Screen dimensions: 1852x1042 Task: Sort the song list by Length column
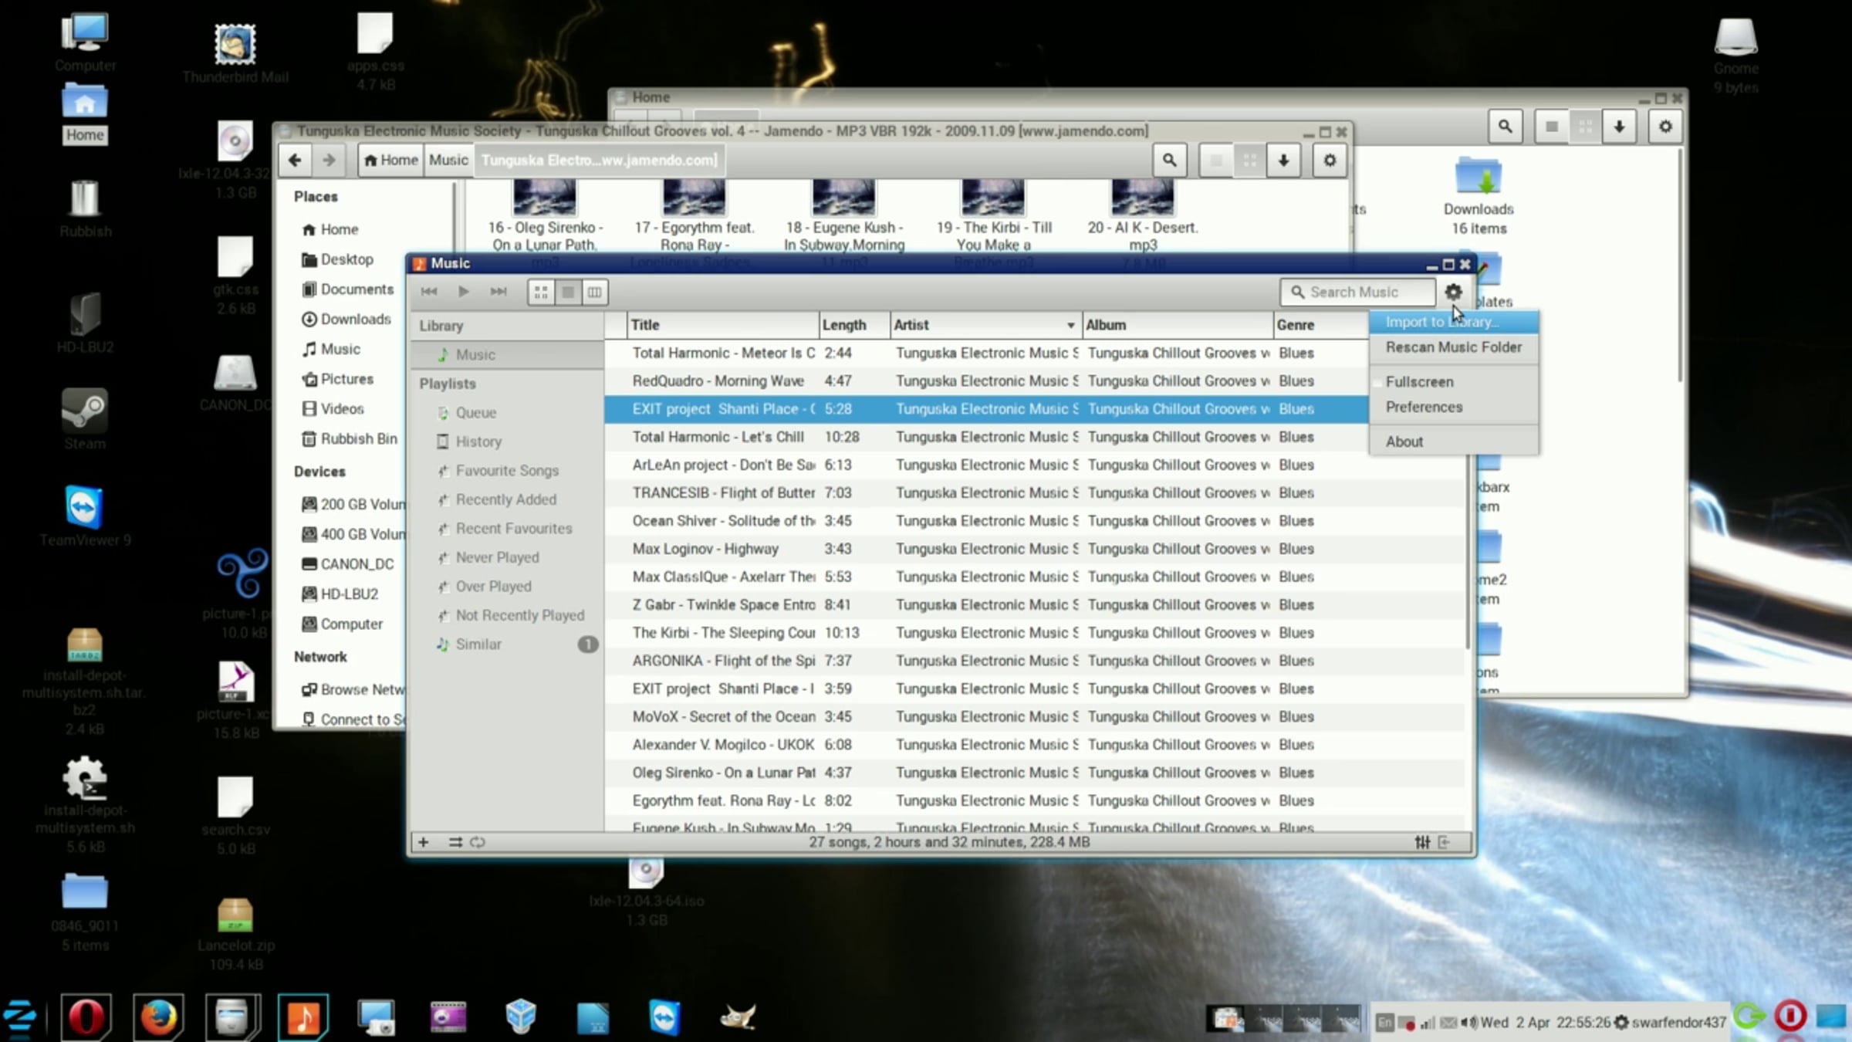pyautogui.click(x=854, y=325)
